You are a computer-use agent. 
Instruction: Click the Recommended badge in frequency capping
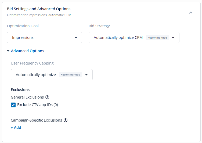click(70, 74)
